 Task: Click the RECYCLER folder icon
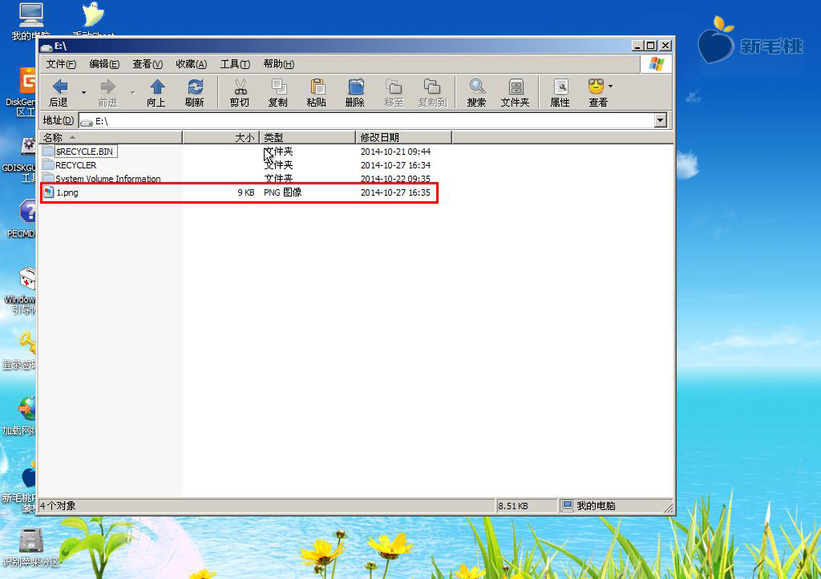(48, 164)
